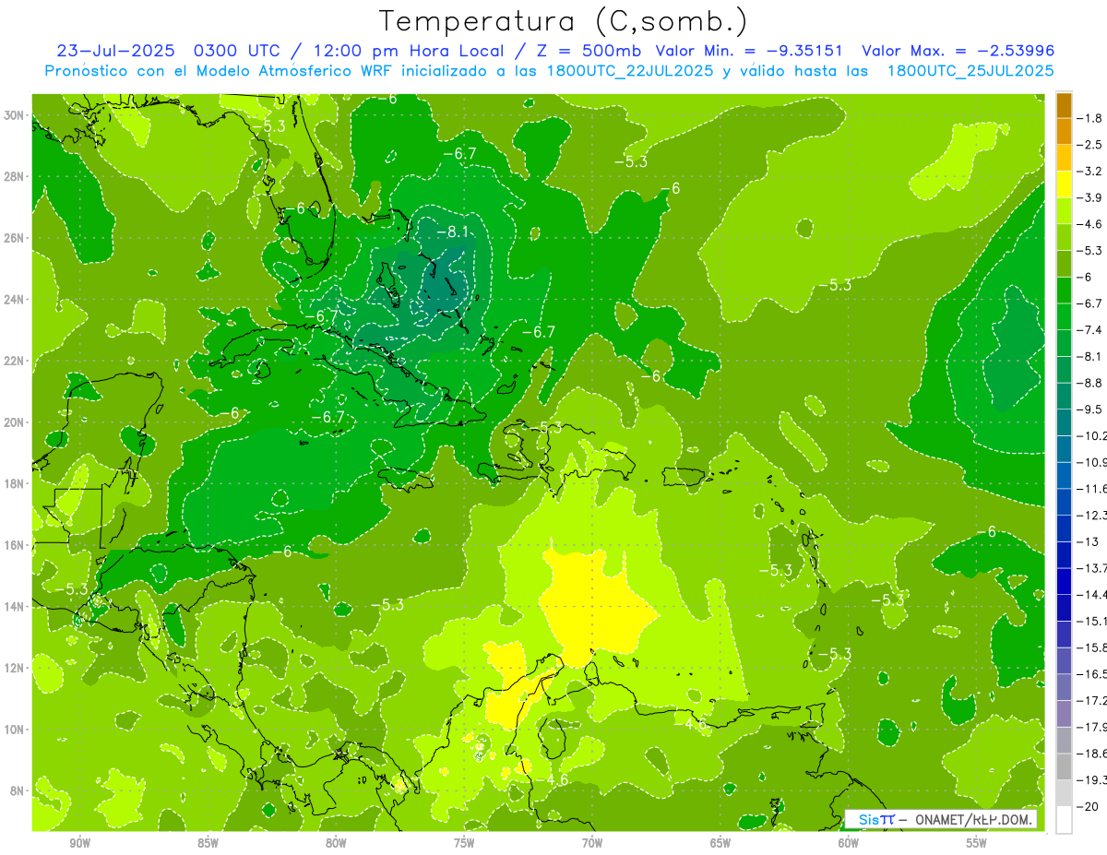1107x855 pixels.
Task: Click the 14N latitude axis label
Action: click(x=15, y=606)
